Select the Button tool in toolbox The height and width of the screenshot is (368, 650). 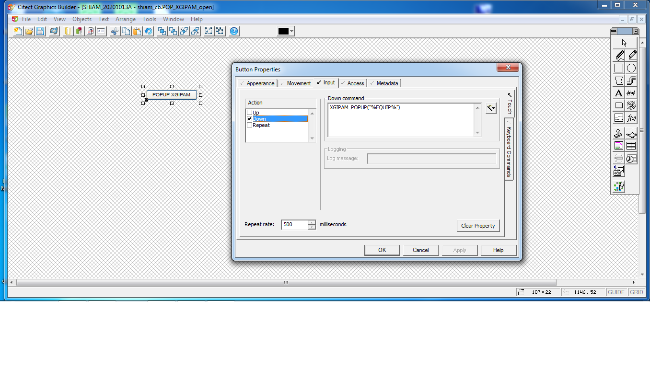(619, 105)
